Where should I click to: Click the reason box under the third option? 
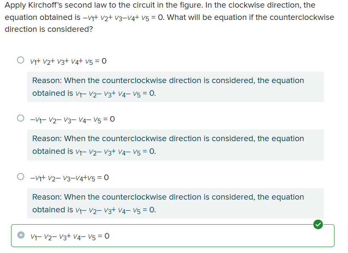pos(175,203)
